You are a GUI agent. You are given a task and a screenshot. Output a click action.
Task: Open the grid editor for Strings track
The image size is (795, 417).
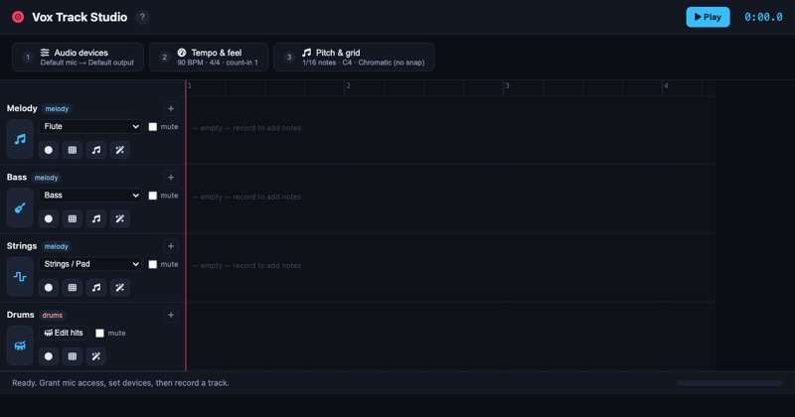click(73, 288)
